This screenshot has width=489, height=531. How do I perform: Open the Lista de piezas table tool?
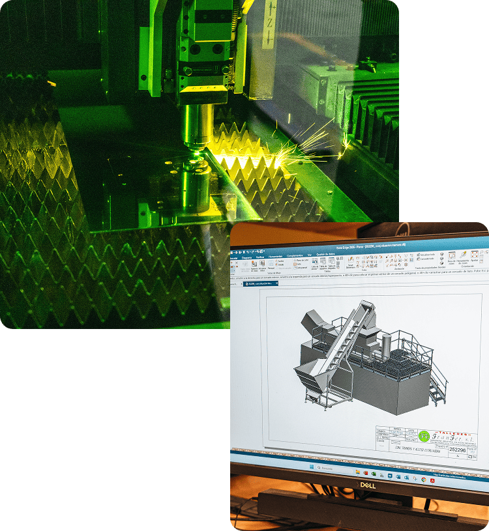point(314,262)
